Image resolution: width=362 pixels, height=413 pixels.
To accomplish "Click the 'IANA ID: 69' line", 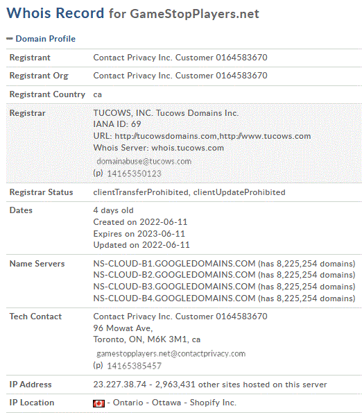I will point(117,124).
